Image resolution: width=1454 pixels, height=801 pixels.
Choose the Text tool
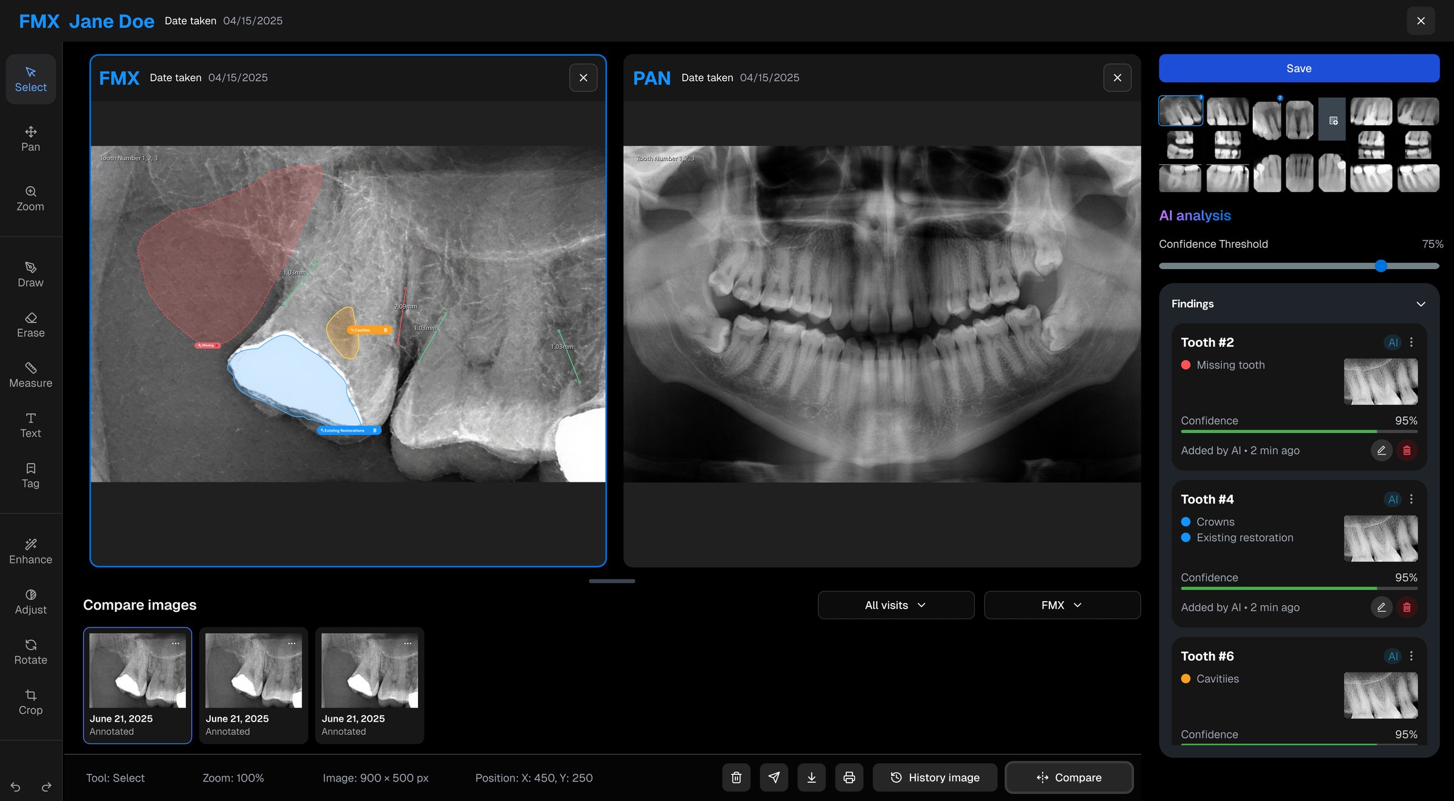[x=30, y=426]
